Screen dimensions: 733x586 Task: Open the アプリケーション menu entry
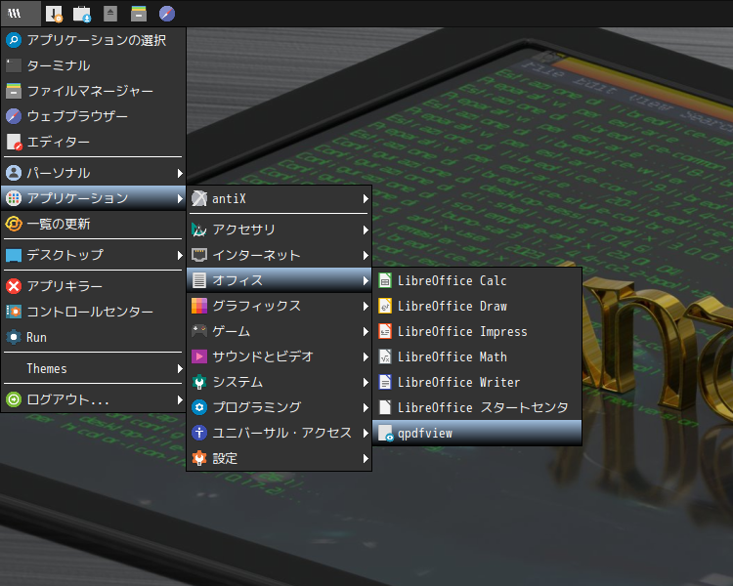point(94,198)
